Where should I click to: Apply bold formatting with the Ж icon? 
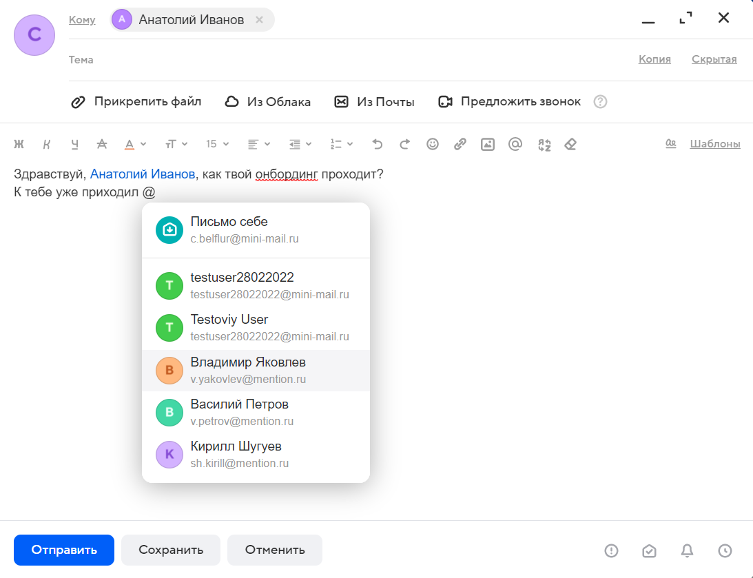19,144
